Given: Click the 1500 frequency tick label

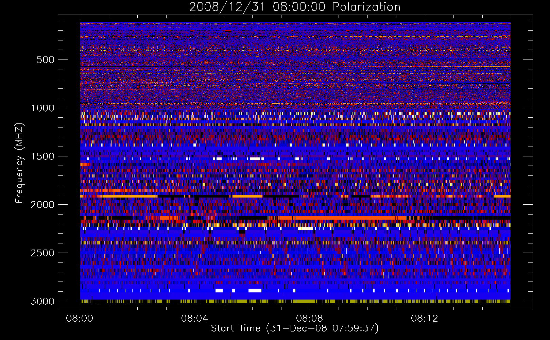Looking at the screenshot, I should (x=43, y=156).
